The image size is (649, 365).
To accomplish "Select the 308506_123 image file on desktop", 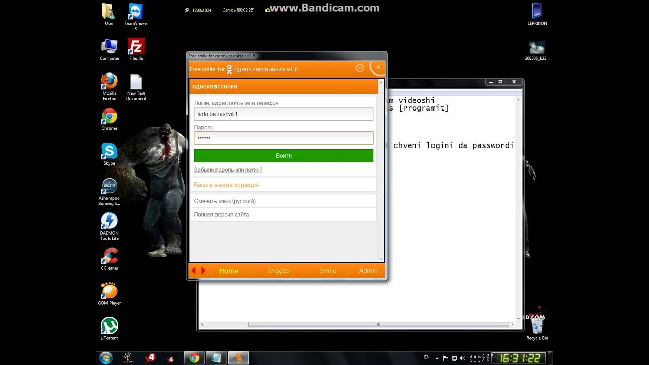I will point(536,51).
